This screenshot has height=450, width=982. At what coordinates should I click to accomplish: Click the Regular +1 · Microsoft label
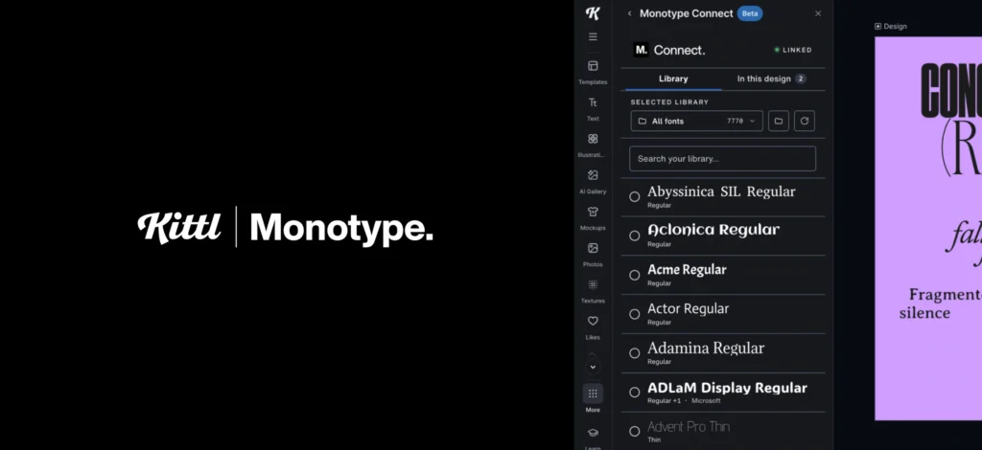coord(684,400)
